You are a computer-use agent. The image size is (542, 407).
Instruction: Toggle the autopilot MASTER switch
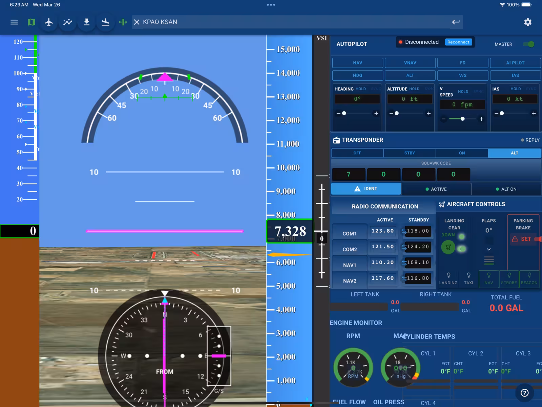coord(528,44)
